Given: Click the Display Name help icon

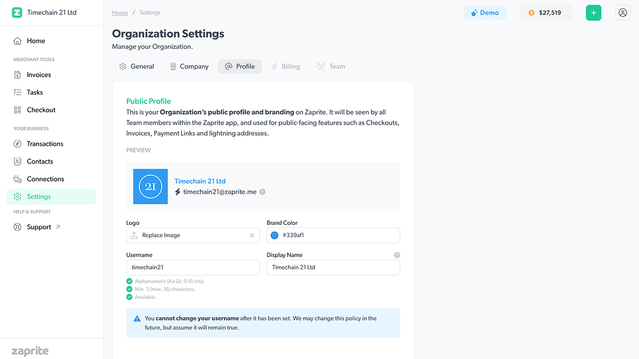Looking at the screenshot, I should (x=397, y=255).
